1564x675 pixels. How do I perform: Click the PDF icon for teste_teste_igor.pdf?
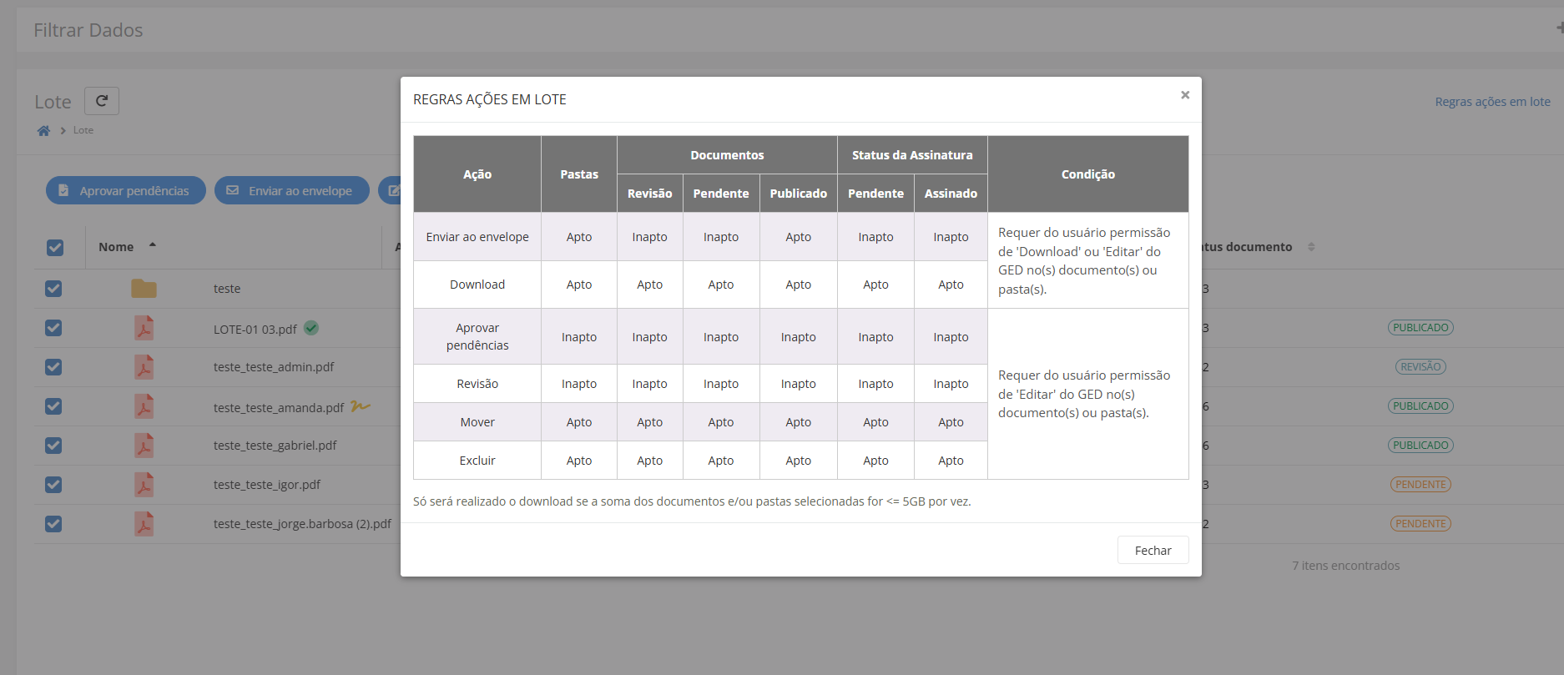[144, 485]
